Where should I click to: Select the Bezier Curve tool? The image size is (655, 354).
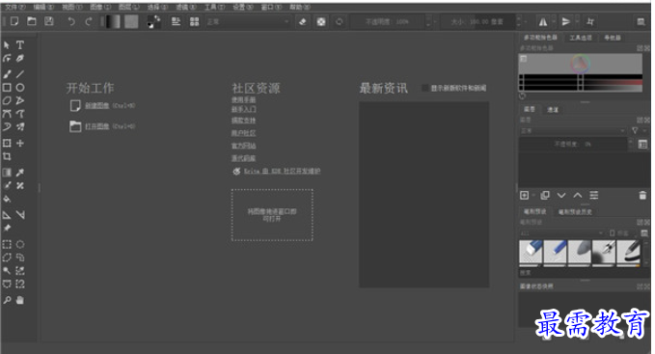click(x=7, y=114)
